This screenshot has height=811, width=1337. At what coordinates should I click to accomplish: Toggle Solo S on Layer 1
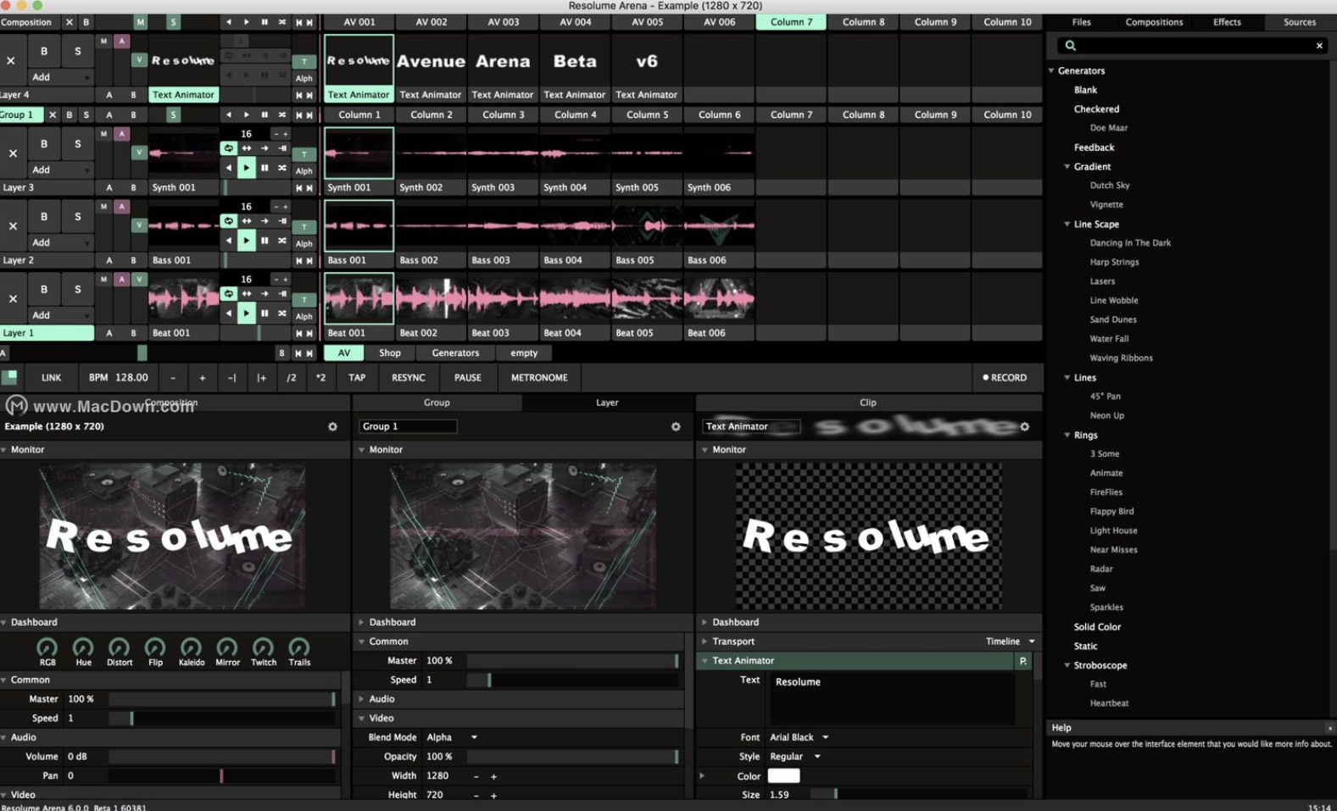pos(78,290)
